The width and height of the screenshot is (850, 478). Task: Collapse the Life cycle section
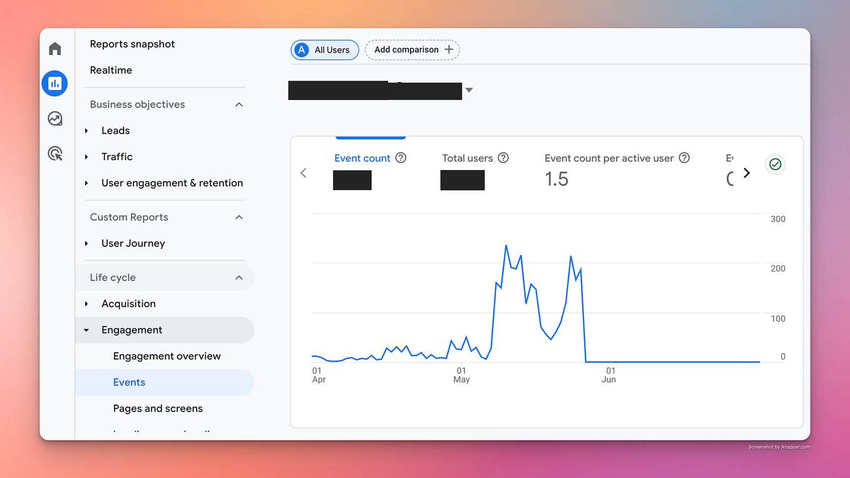click(238, 277)
